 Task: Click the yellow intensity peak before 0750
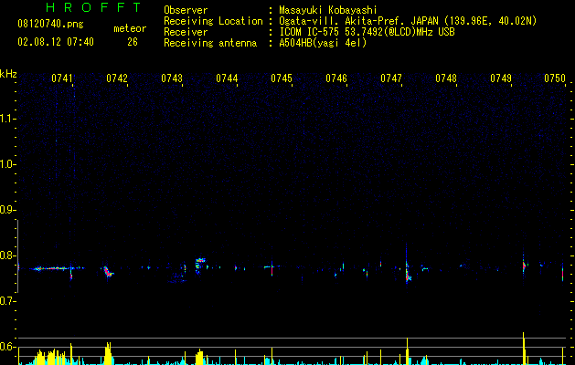point(524,348)
